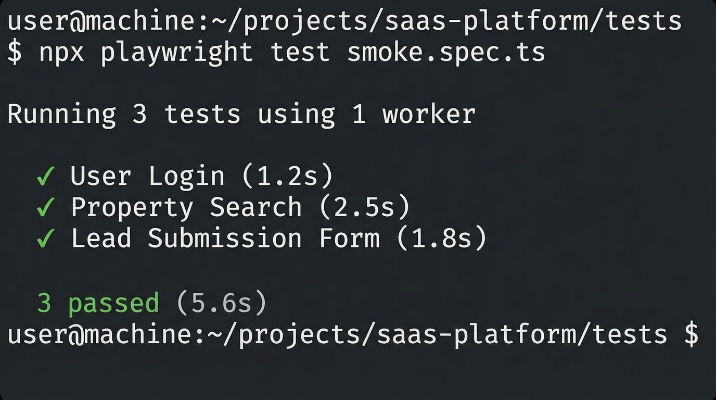Click the (1.2s) duration for User Login
This screenshot has width=716, height=400.
[287, 177]
